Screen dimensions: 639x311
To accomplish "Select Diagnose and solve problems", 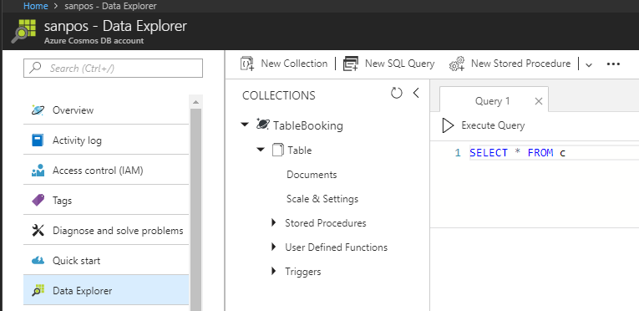I will 106,231.
